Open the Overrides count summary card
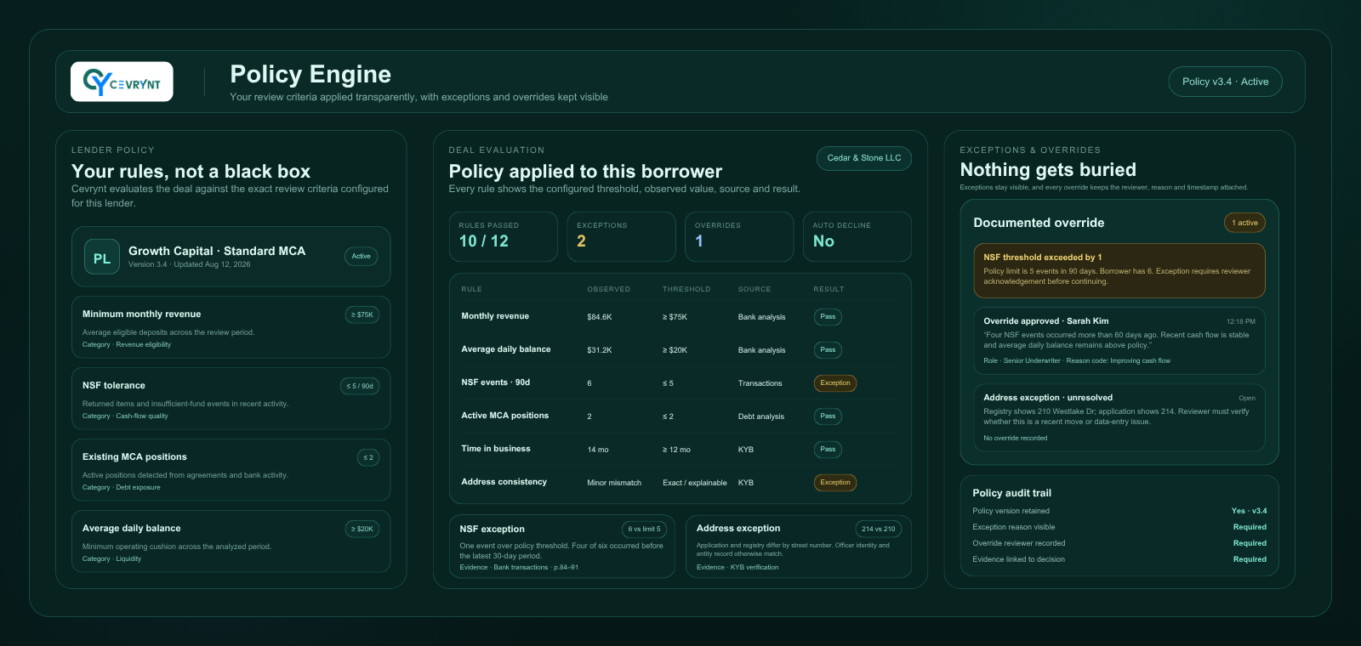This screenshot has width=1361, height=646. click(739, 236)
